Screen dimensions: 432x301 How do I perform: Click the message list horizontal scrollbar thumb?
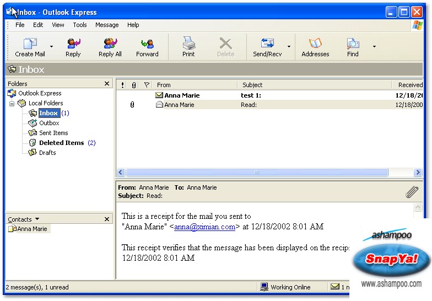click(257, 173)
